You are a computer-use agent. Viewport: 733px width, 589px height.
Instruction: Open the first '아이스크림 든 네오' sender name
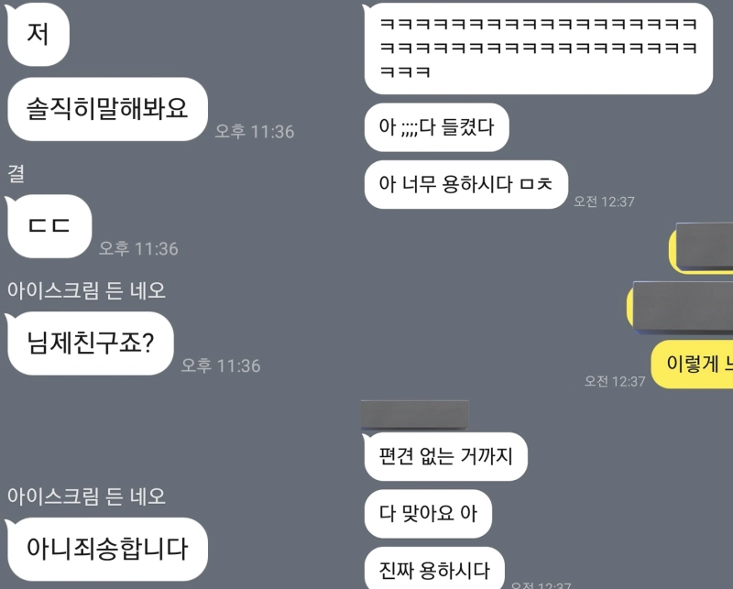click(x=86, y=290)
